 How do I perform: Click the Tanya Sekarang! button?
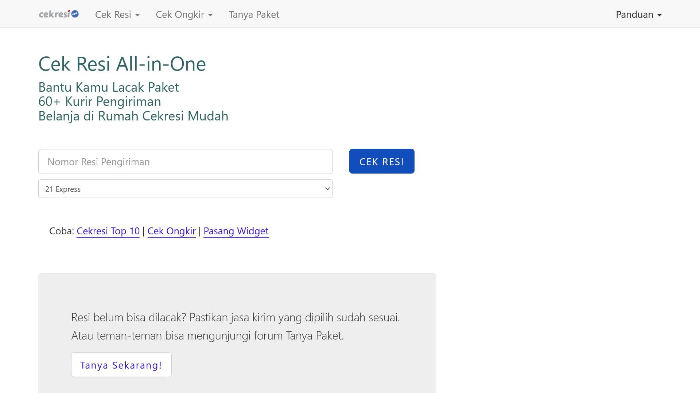pos(121,365)
